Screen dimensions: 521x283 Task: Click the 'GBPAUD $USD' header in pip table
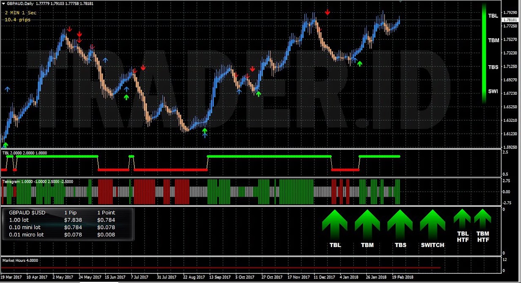point(27,213)
